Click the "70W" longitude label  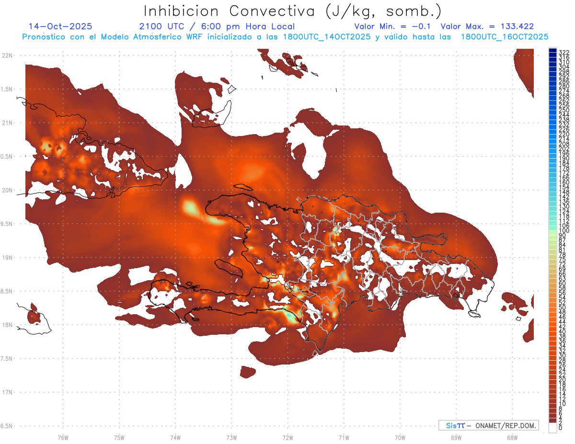[x=400, y=437]
